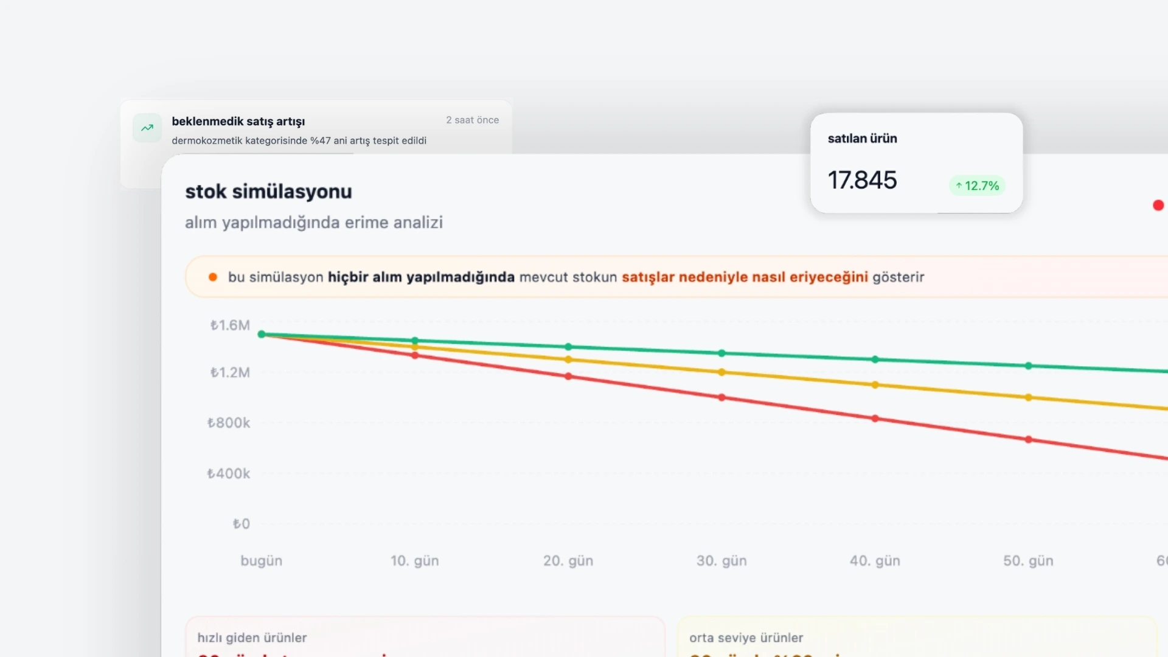Open the satılan ürün card
The image size is (1168, 657).
[x=916, y=162]
